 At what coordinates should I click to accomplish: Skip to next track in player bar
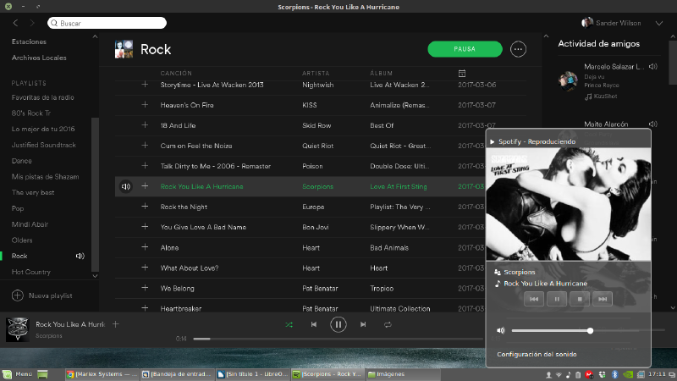(x=363, y=324)
